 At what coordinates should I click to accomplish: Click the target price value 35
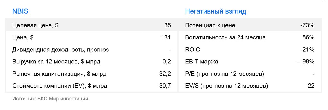click(x=168, y=25)
